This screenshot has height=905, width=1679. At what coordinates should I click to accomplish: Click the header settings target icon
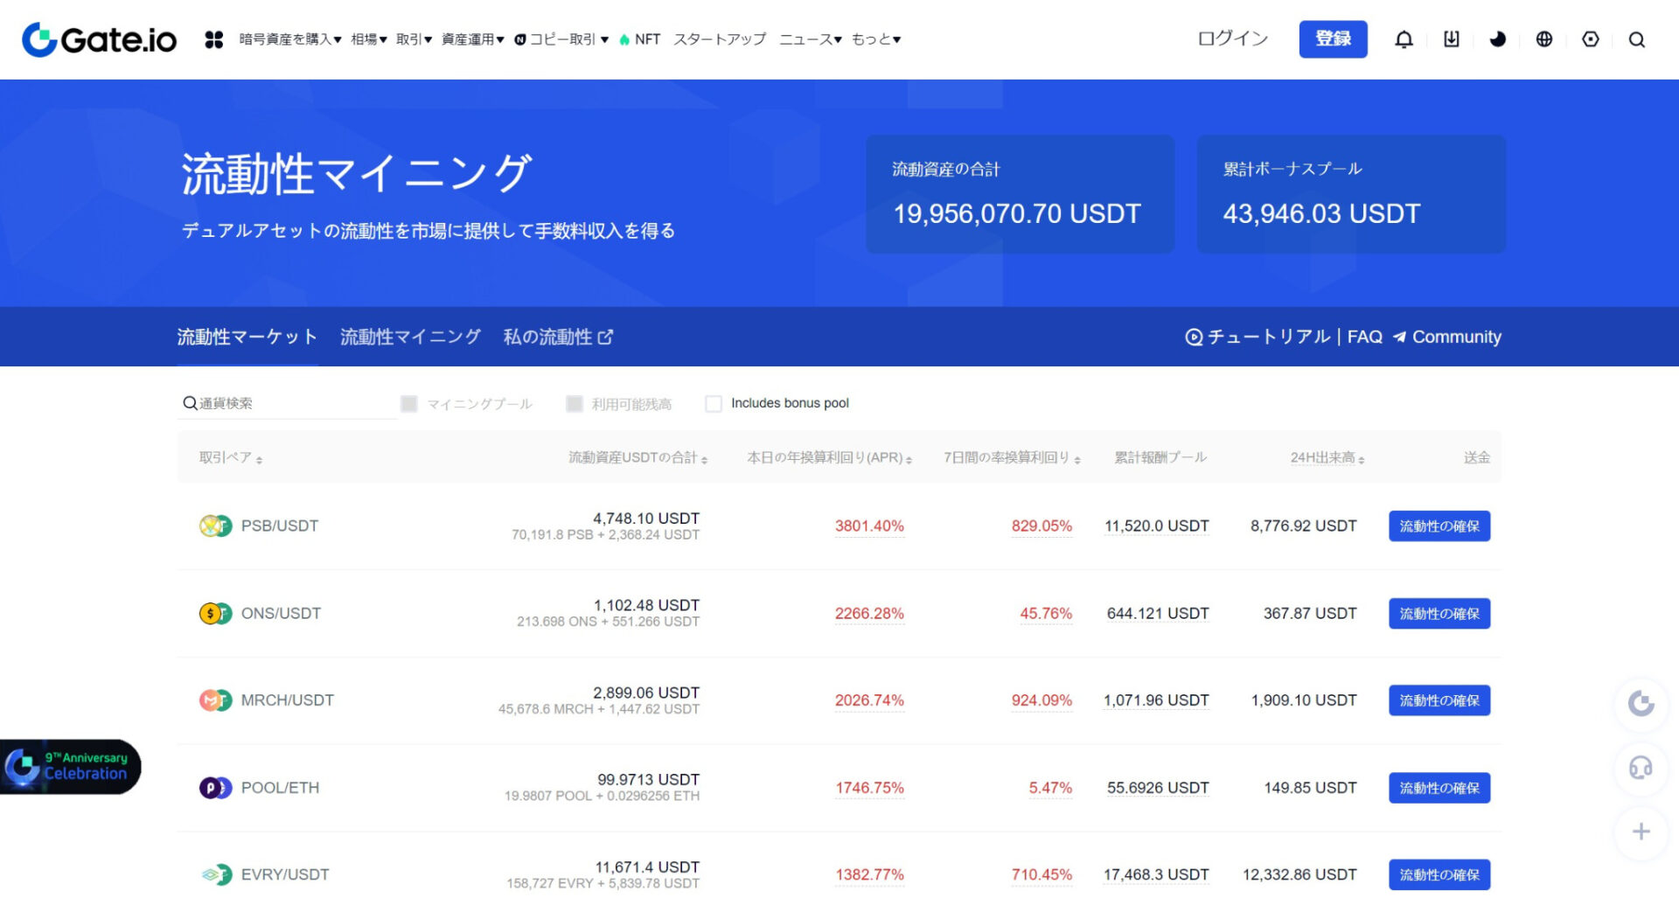pos(1591,39)
